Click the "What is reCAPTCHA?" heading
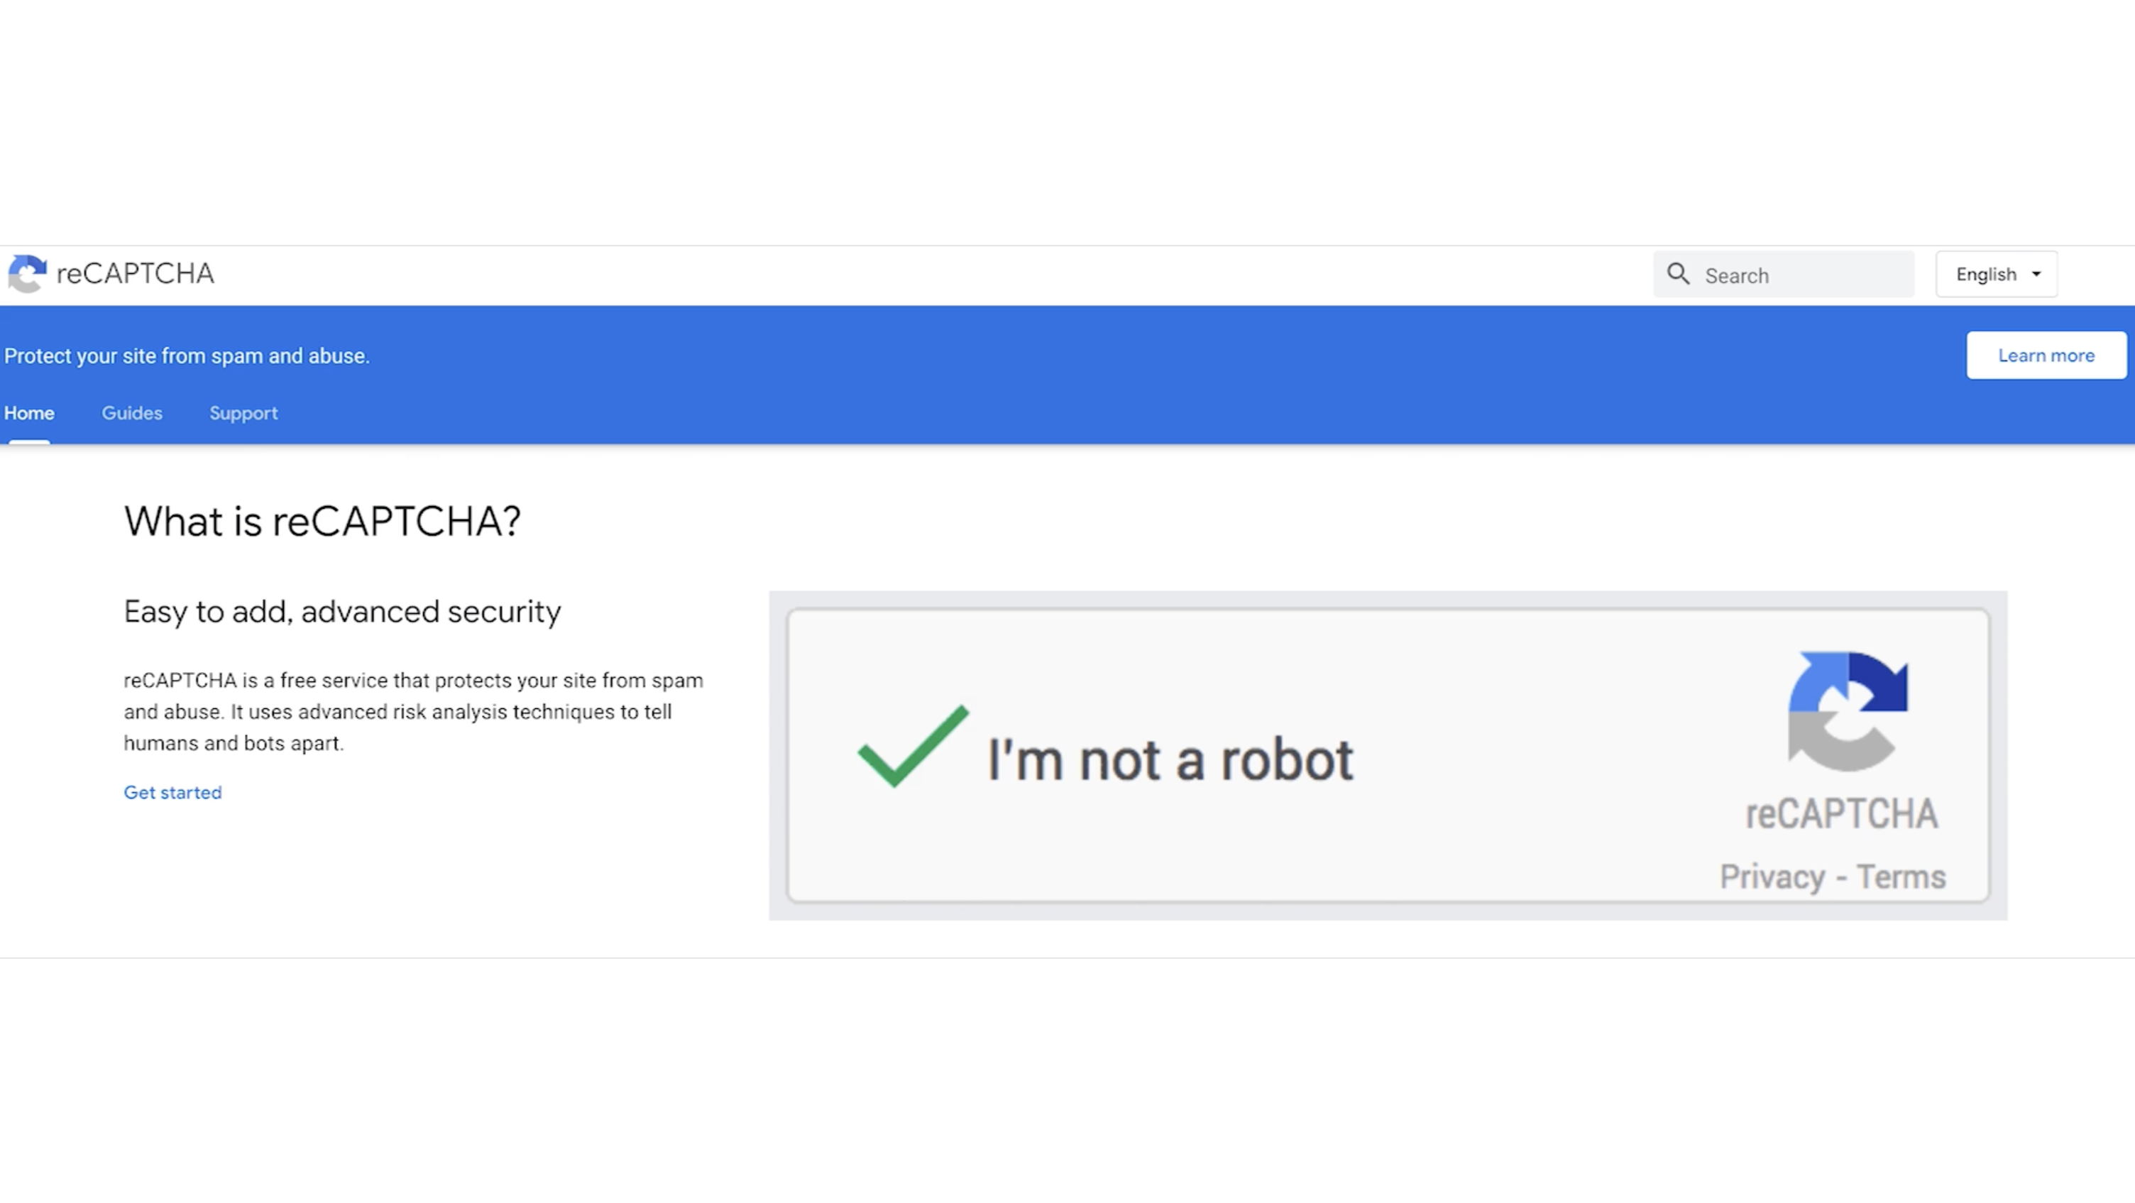This screenshot has width=2135, height=1203. click(x=322, y=521)
